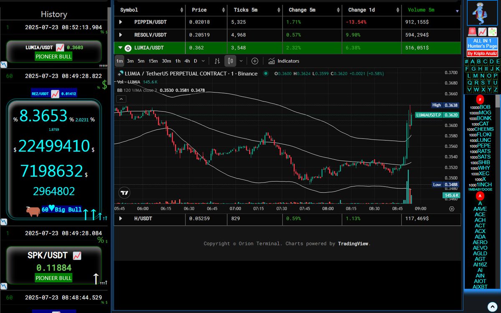
Task: Open the Indicators menu
Action: click(284, 61)
